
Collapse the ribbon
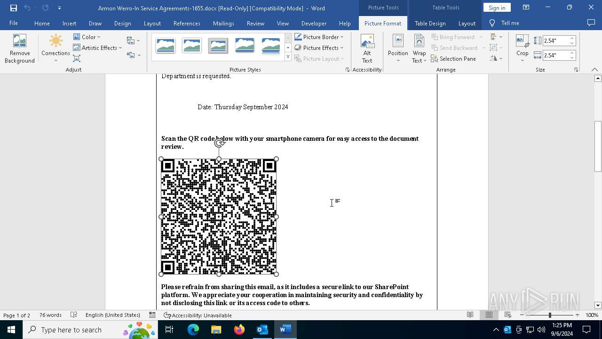click(594, 70)
